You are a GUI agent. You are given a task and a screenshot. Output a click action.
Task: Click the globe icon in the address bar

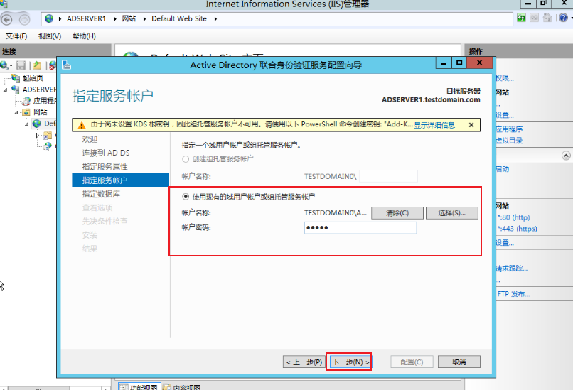click(x=49, y=18)
